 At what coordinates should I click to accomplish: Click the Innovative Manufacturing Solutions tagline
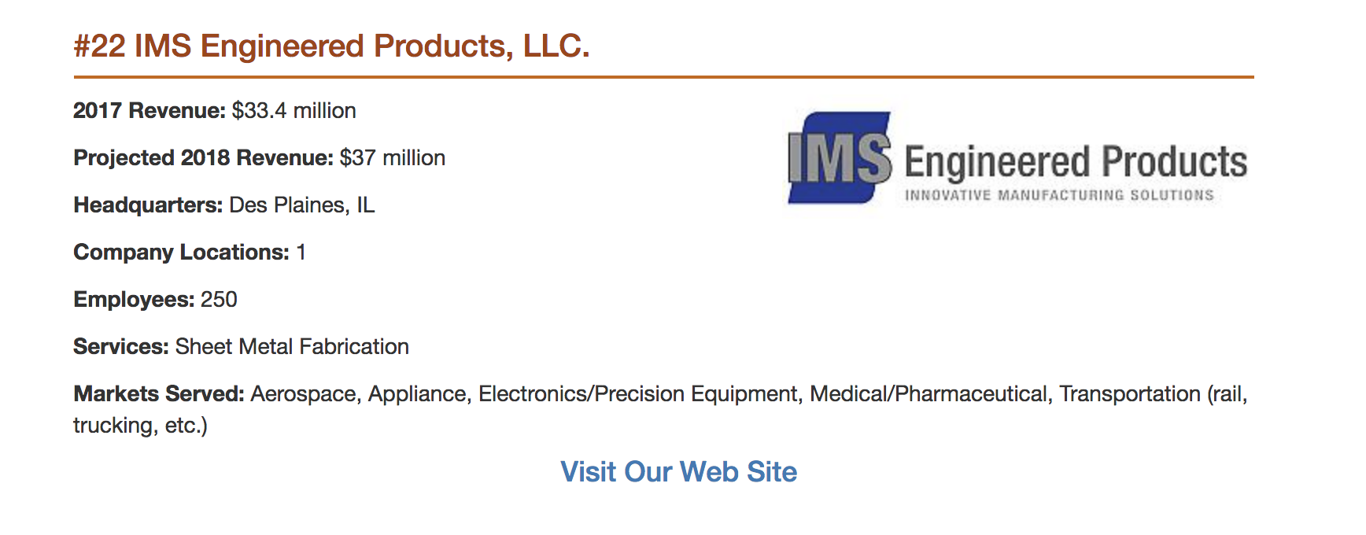click(x=1059, y=195)
